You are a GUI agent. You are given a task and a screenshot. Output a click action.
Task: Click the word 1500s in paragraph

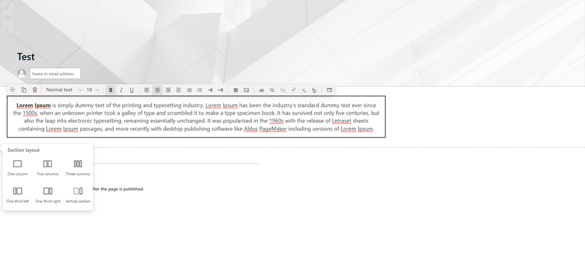(30, 113)
